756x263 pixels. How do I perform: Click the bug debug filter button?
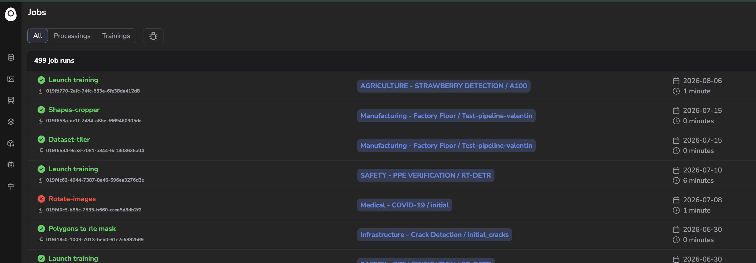click(x=153, y=36)
